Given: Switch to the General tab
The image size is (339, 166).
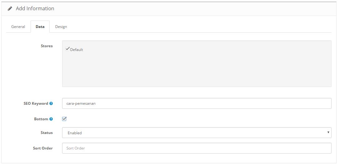Looking at the screenshot, I should point(18,27).
